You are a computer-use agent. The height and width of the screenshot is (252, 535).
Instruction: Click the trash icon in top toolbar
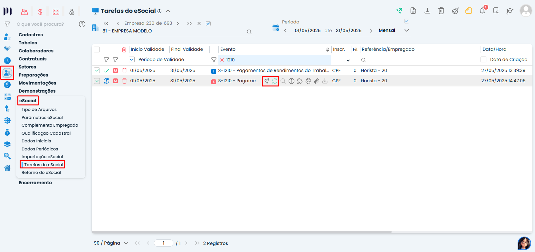(441, 11)
